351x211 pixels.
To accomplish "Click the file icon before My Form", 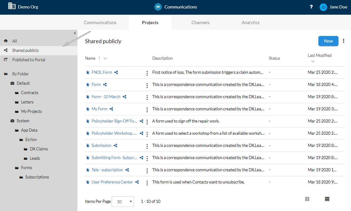I will (x=88, y=109).
